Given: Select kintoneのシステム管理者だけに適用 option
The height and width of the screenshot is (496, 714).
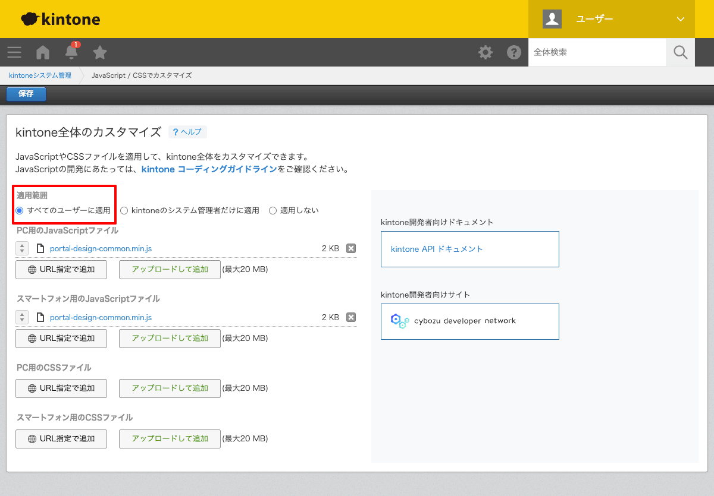Looking at the screenshot, I should pyautogui.click(x=124, y=210).
